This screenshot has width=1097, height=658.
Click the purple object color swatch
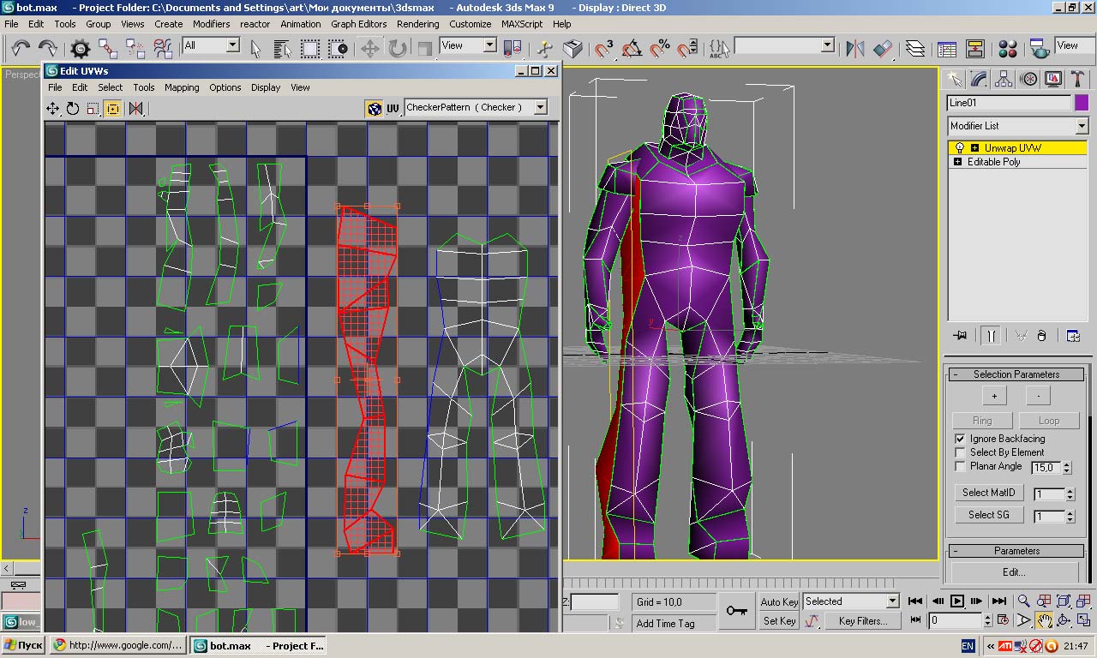point(1082,103)
